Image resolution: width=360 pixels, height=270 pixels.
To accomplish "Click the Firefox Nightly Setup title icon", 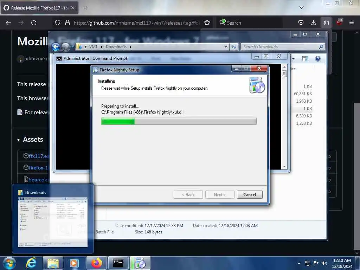I will 95,70.
